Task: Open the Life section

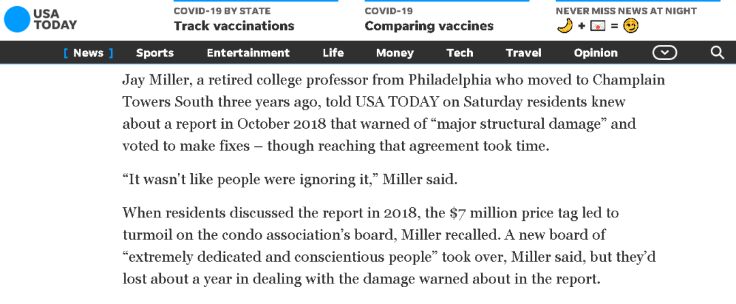Action: coord(333,52)
